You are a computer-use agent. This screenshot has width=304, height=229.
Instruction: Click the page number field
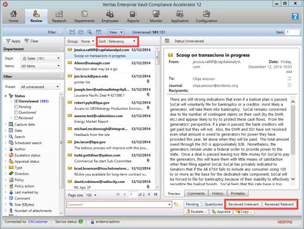133,194
